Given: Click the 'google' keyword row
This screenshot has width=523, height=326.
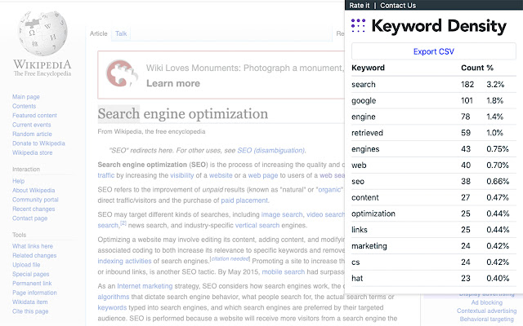Looking at the screenshot, I should click(x=434, y=100).
